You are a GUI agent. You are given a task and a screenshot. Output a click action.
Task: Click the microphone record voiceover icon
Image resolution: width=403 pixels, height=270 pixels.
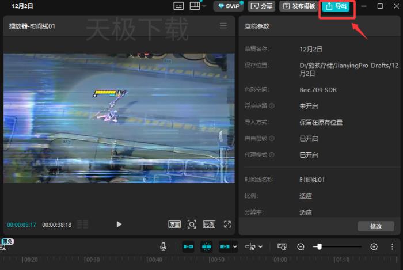[164, 246]
